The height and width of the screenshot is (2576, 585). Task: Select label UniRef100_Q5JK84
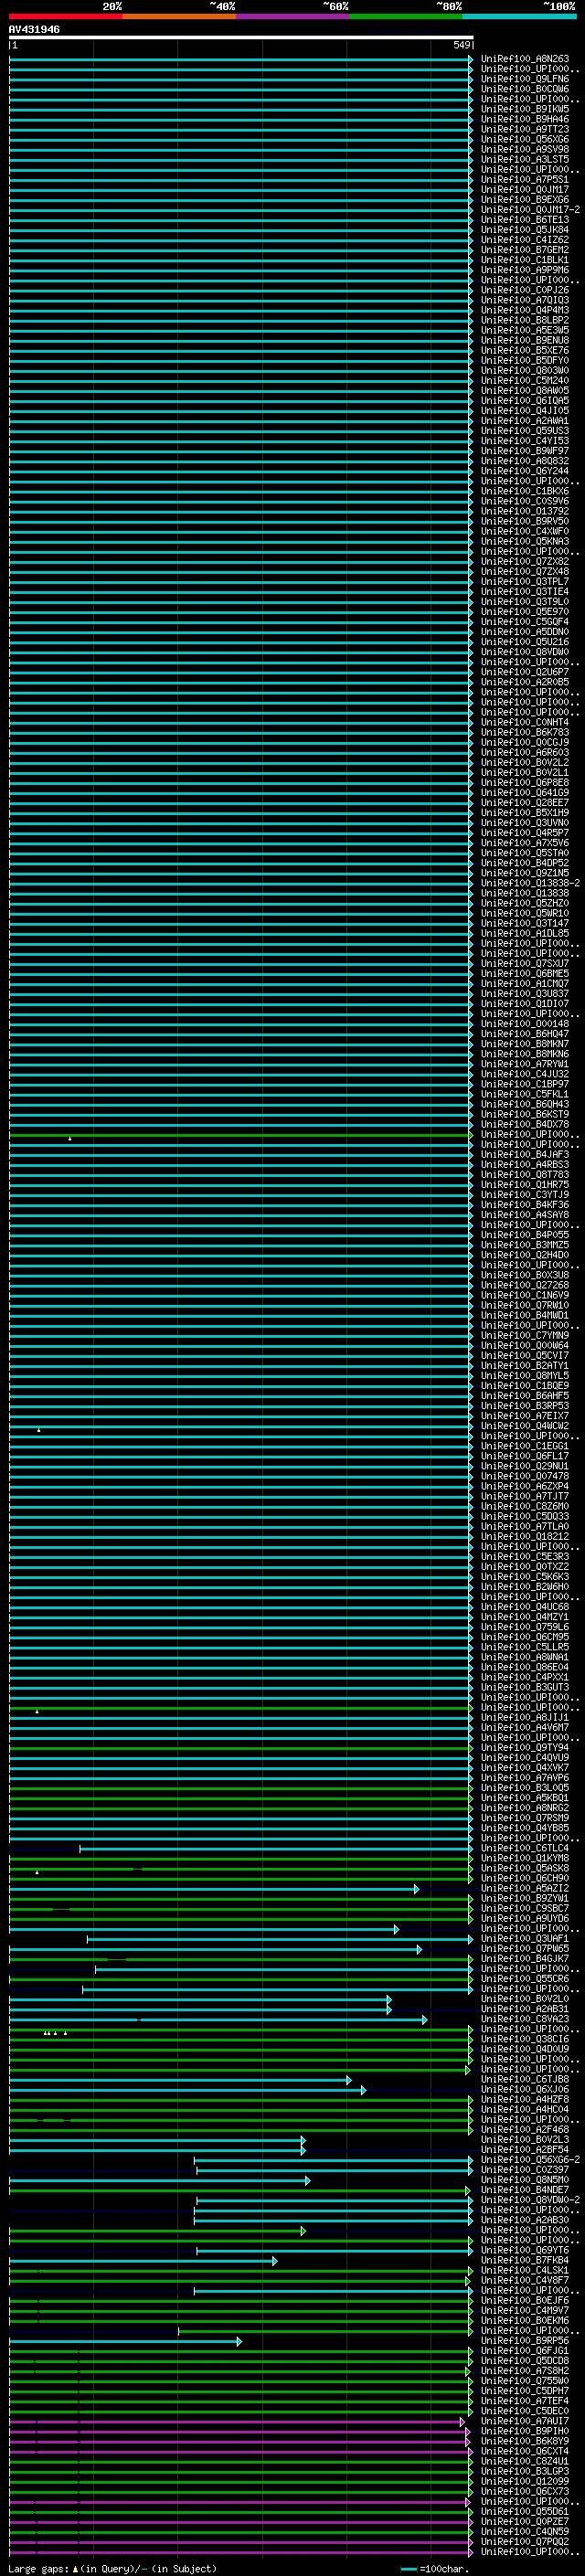pyautogui.click(x=525, y=229)
